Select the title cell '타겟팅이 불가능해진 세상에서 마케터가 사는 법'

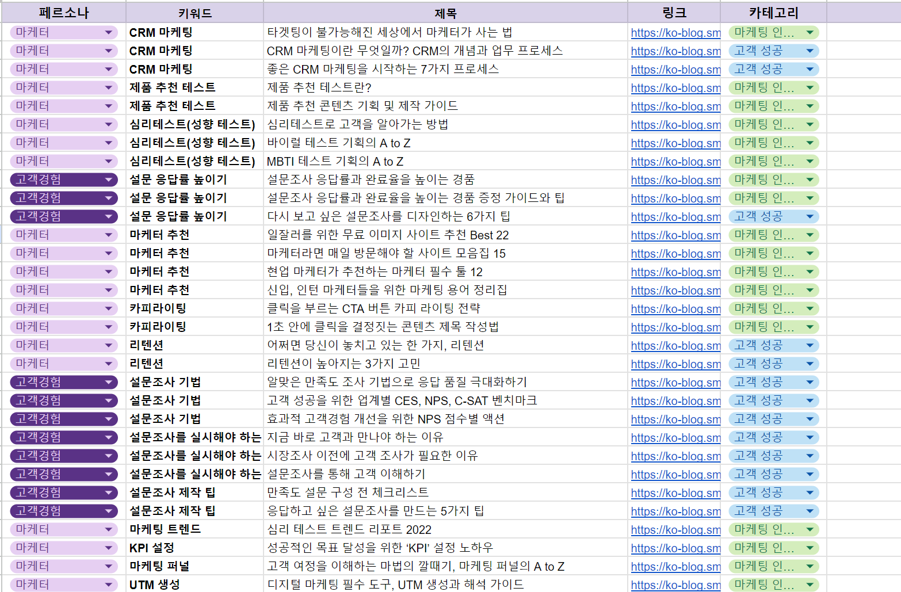coord(403,32)
